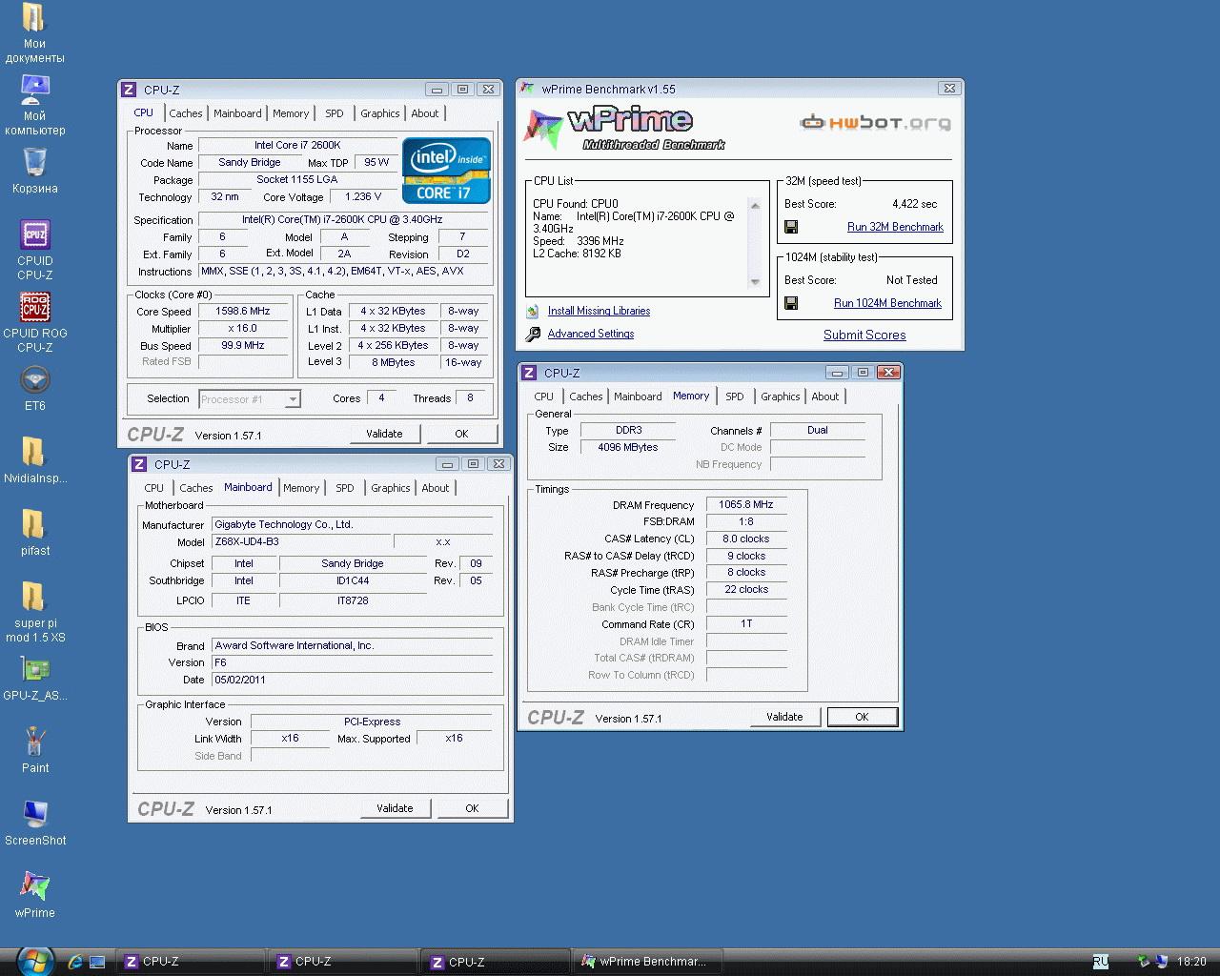Launch CPUID CPU-Z desktop shortcut
Screen dimensions: 1220x976
(34, 250)
